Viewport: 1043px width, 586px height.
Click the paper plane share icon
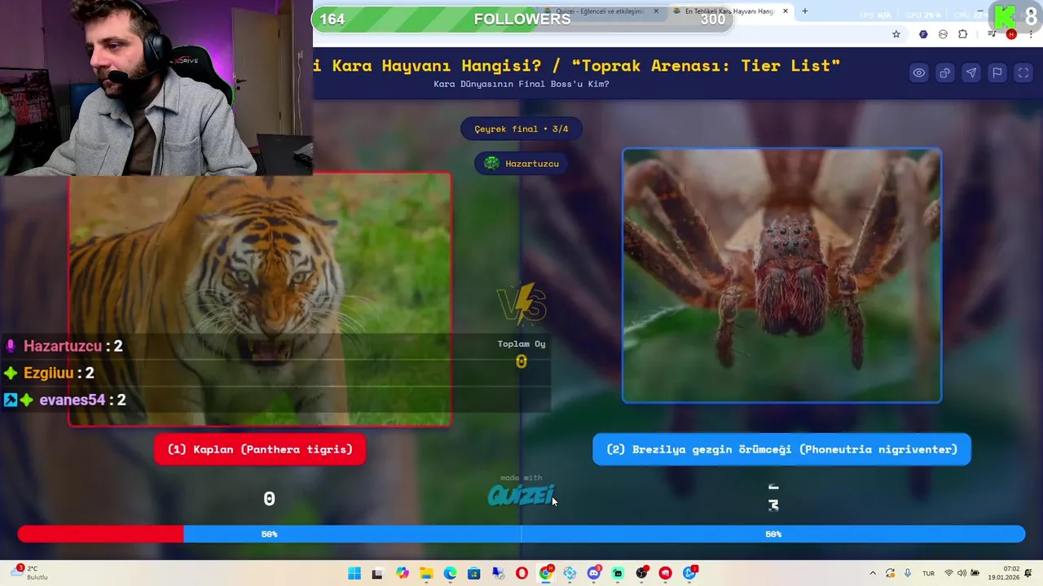click(970, 73)
